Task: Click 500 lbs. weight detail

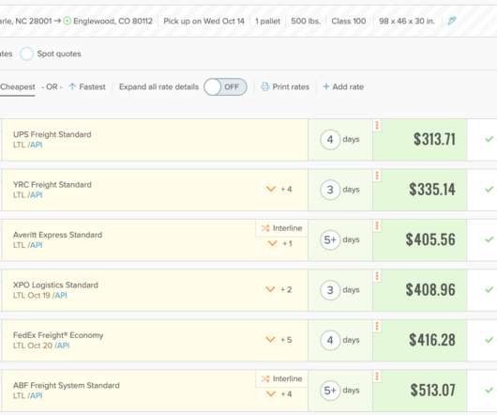Action: [x=306, y=21]
